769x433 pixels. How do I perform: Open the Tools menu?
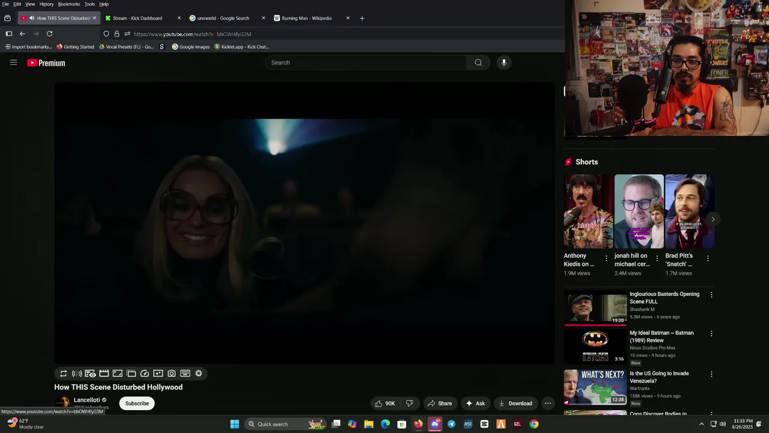[90, 4]
